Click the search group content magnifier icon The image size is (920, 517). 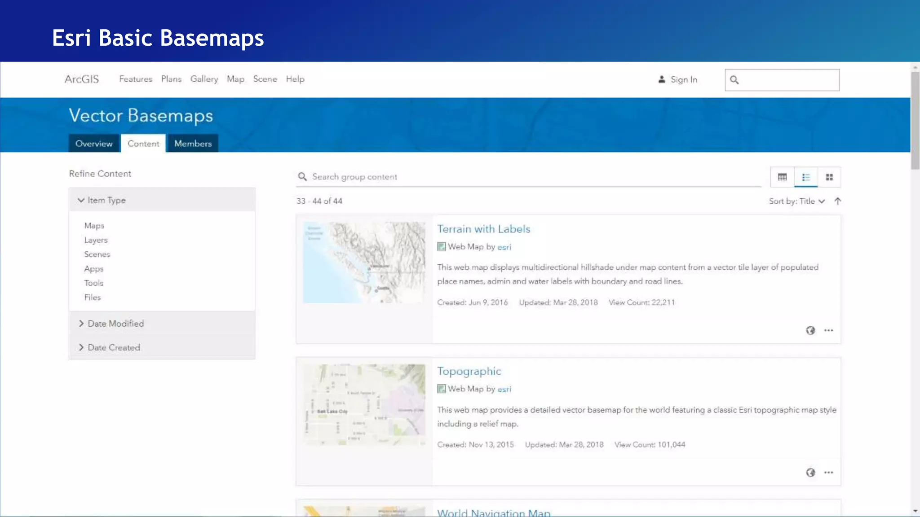click(x=302, y=177)
